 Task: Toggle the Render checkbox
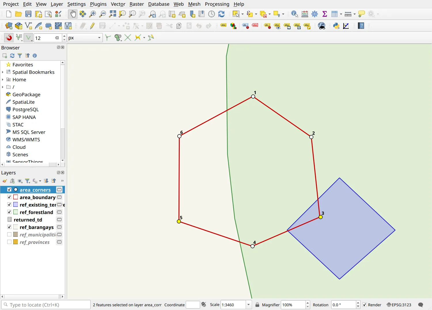click(365, 305)
